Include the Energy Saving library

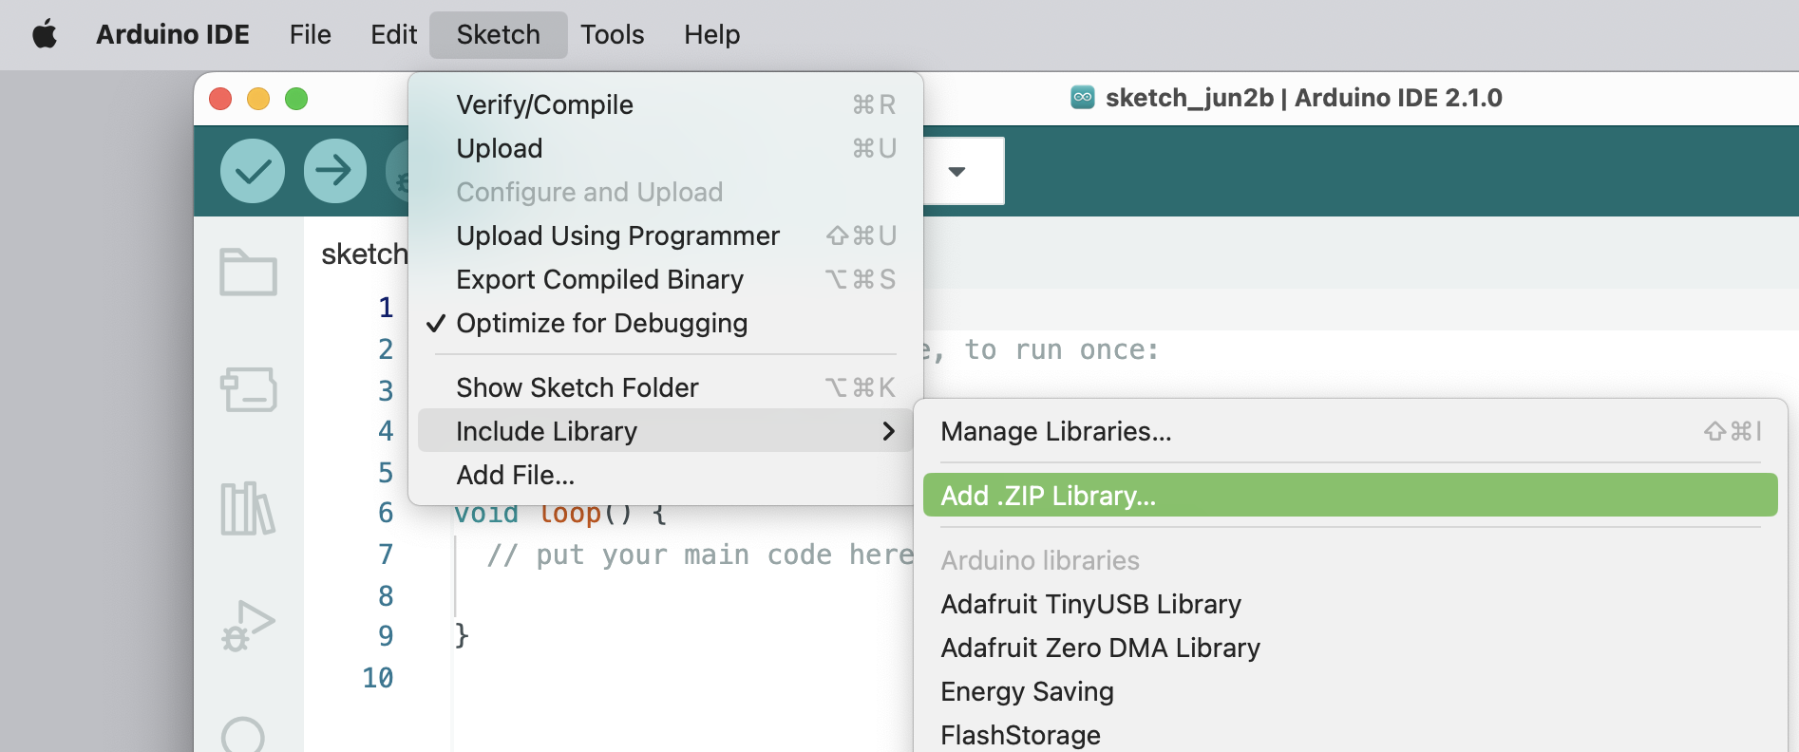pyautogui.click(x=1350, y=691)
